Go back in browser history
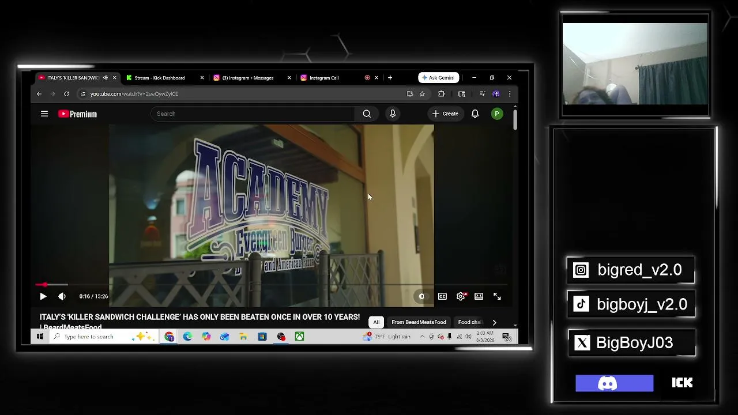 39,94
